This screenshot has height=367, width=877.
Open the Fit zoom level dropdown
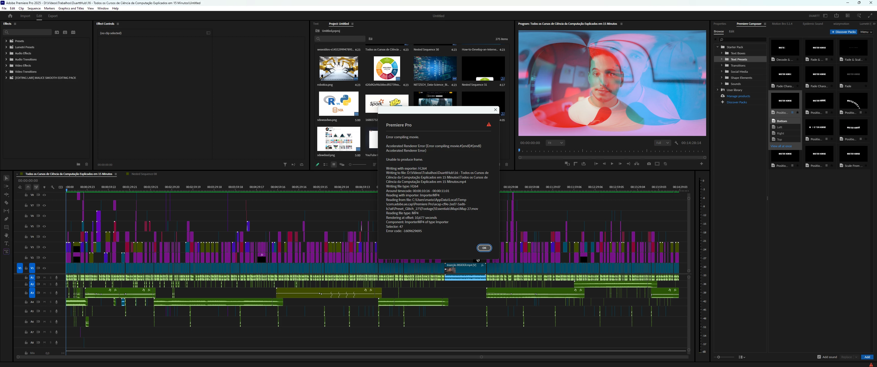(x=555, y=143)
